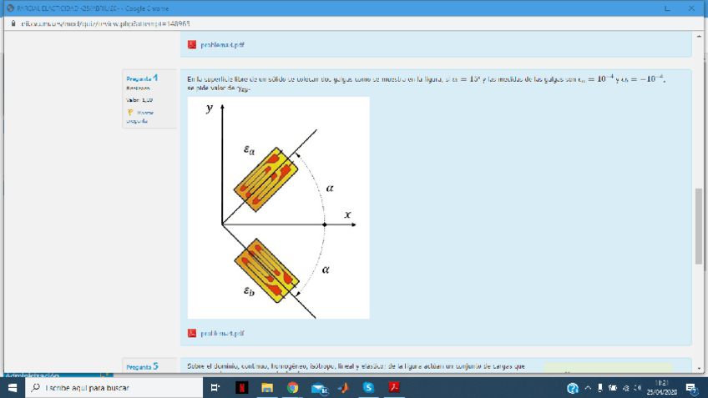Image resolution: width=708 pixels, height=398 pixels.
Task: Open Netflix from the taskbar
Action: 241,388
